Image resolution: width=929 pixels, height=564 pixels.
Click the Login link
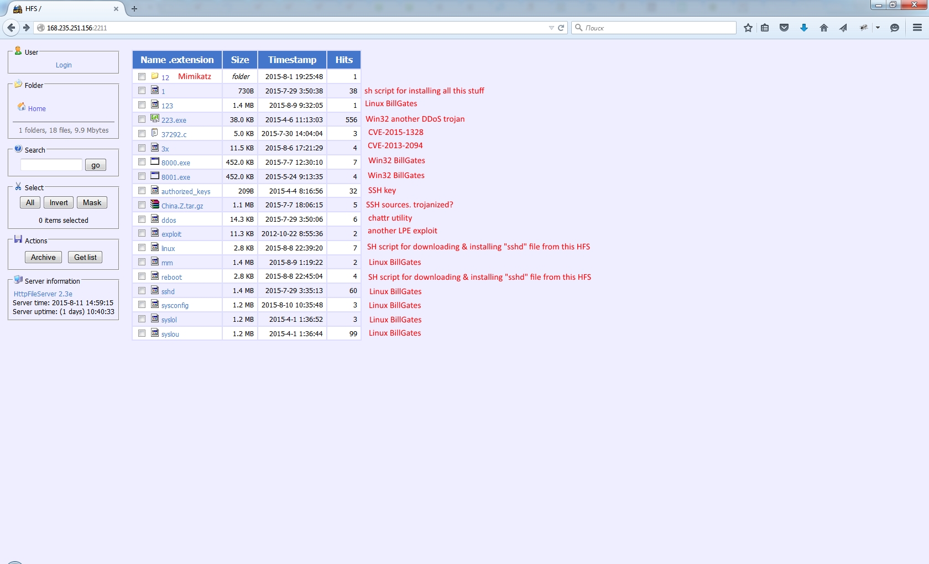coord(64,65)
